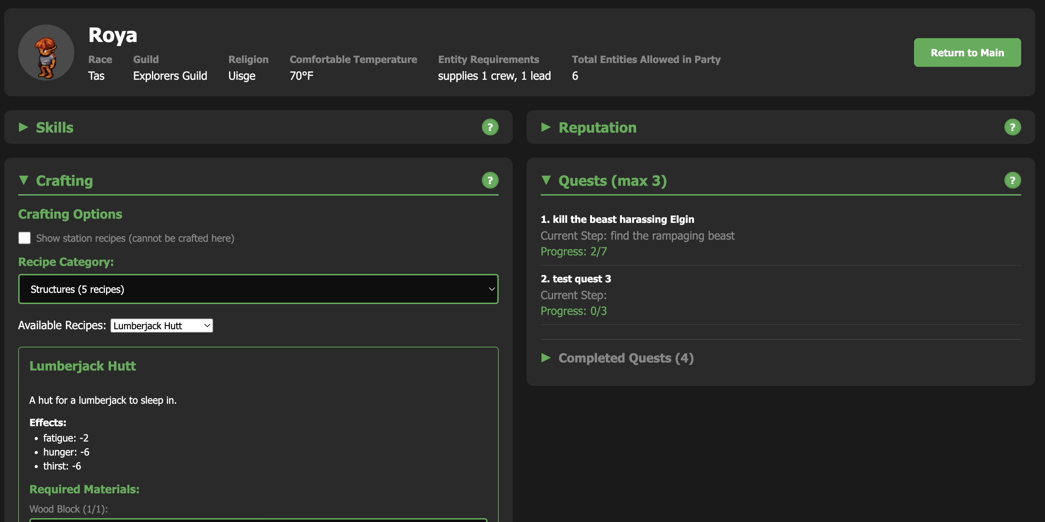
Task: Click the Lumberjack Hutt recipe title
Action: [x=82, y=366]
